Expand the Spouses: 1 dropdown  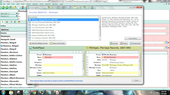pos(16,13)
